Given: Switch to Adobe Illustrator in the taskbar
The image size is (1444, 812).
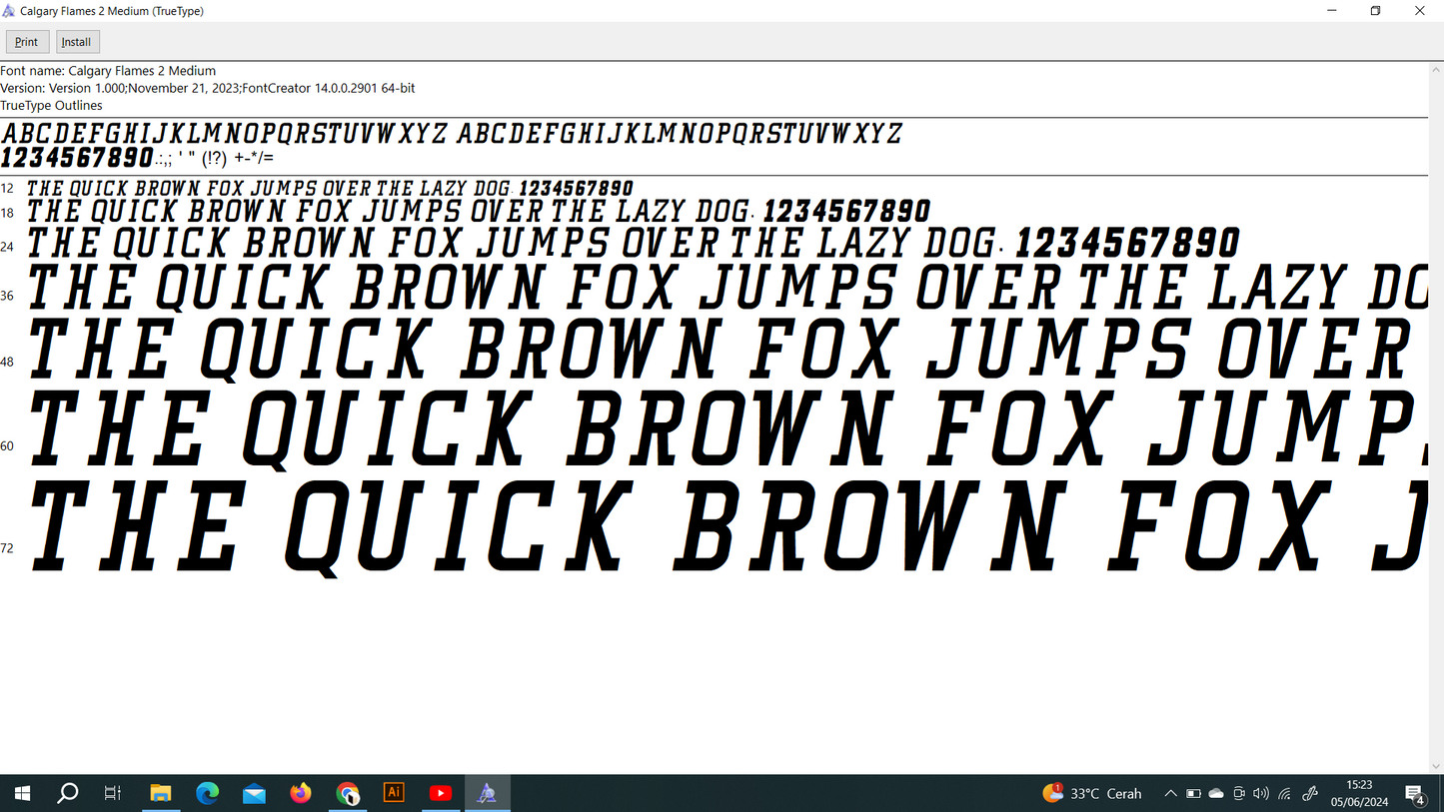Looking at the screenshot, I should (394, 793).
